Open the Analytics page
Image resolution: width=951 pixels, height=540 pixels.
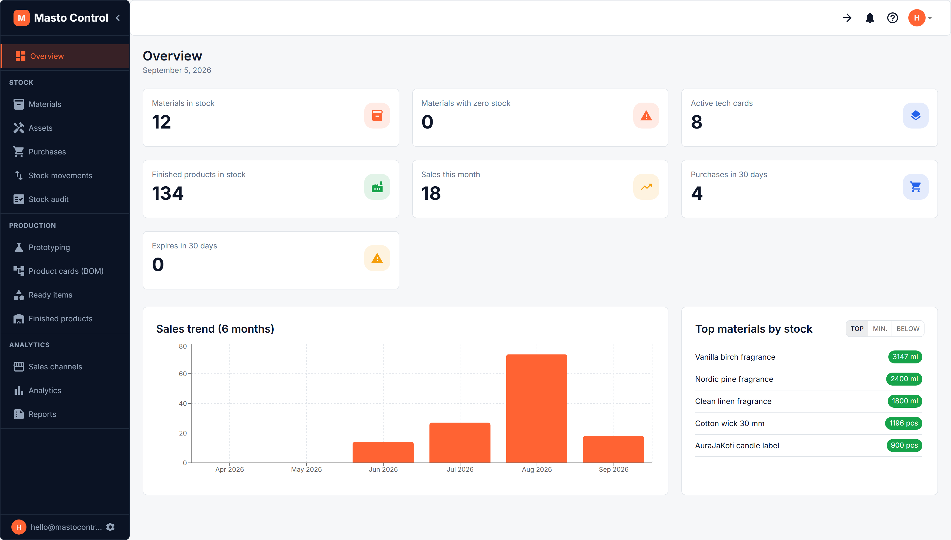pos(65,390)
